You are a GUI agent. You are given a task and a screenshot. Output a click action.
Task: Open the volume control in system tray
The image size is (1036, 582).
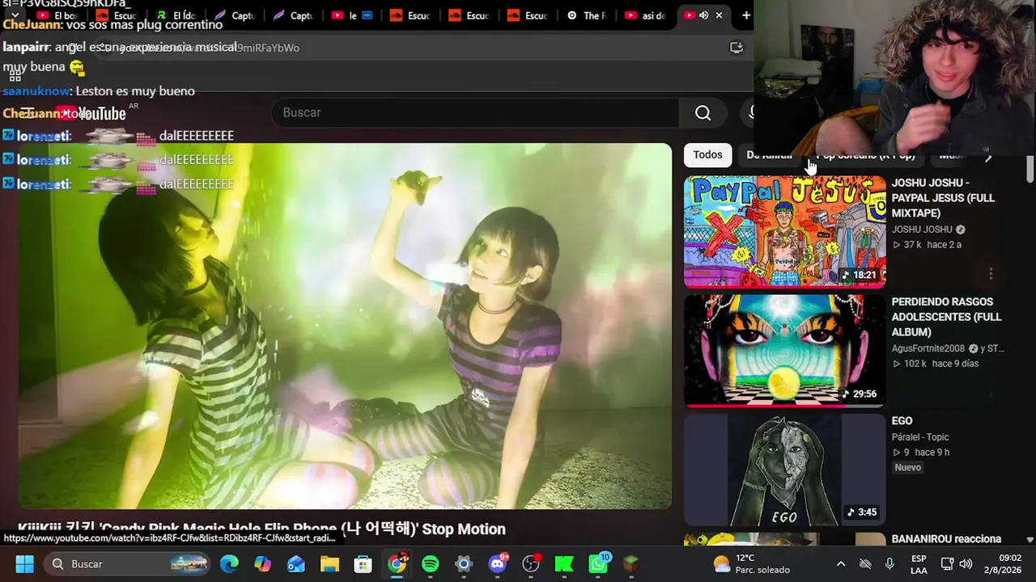pyautogui.click(x=966, y=563)
